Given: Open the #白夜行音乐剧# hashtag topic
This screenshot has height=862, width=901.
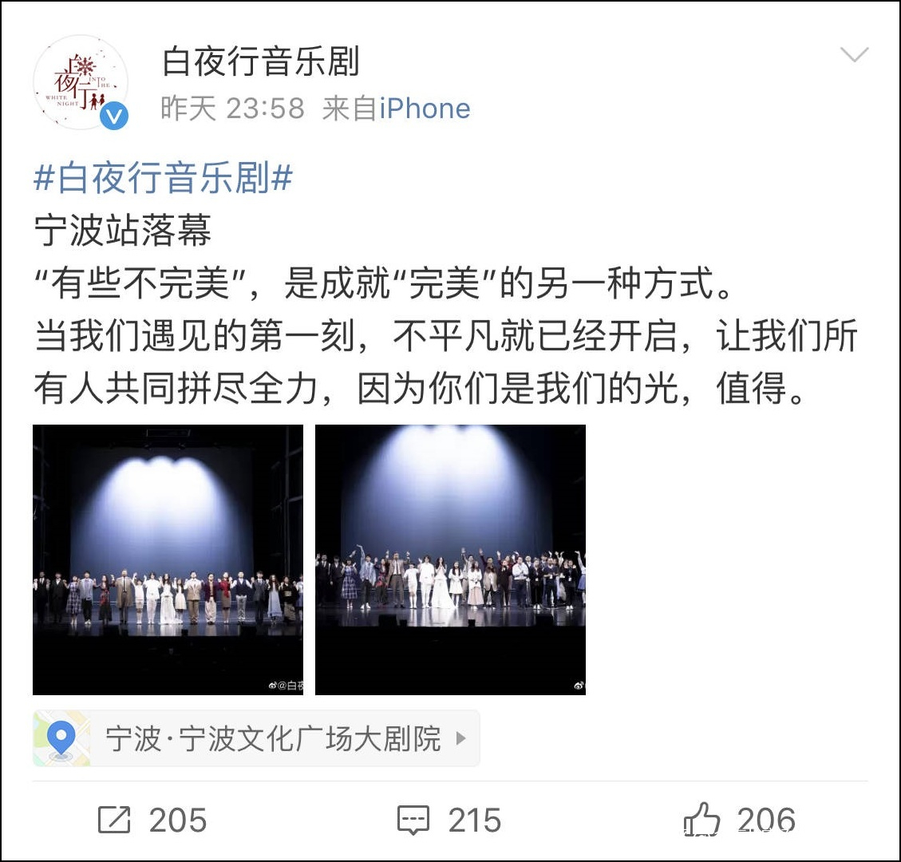Looking at the screenshot, I should tap(163, 177).
